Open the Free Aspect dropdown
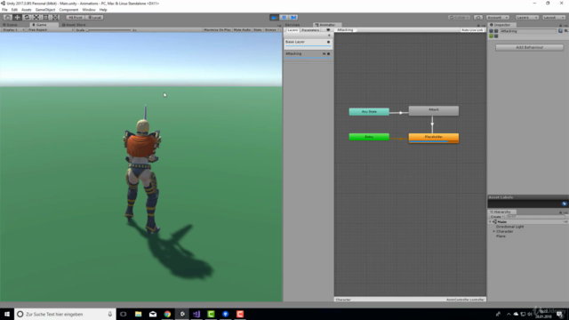Viewport: 569px width, 320px height. point(50,29)
